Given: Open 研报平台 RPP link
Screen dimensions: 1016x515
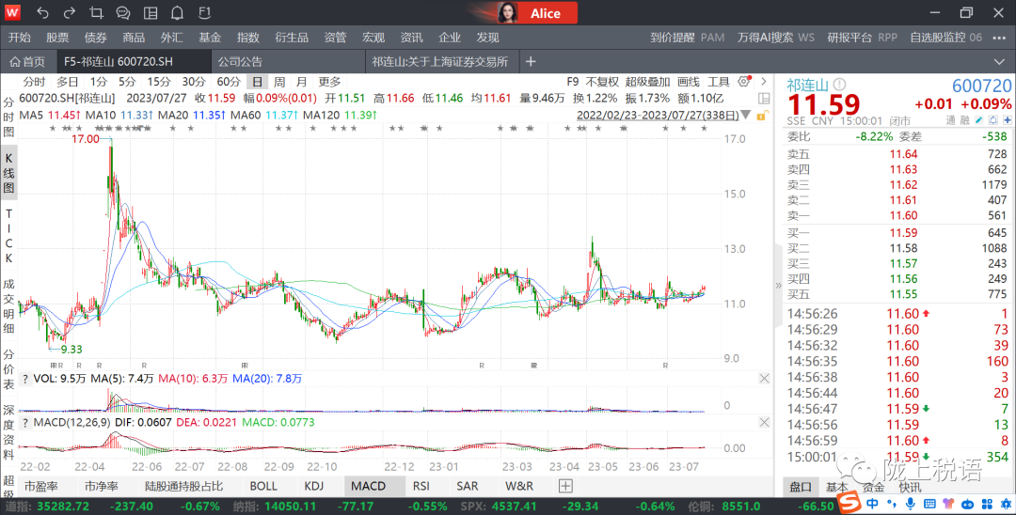Looking at the screenshot, I should click(x=863, y=38).
